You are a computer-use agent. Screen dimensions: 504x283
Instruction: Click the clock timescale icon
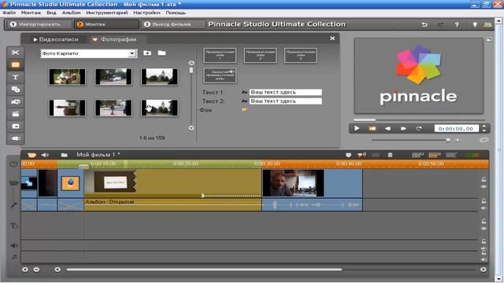click(13, 164)
